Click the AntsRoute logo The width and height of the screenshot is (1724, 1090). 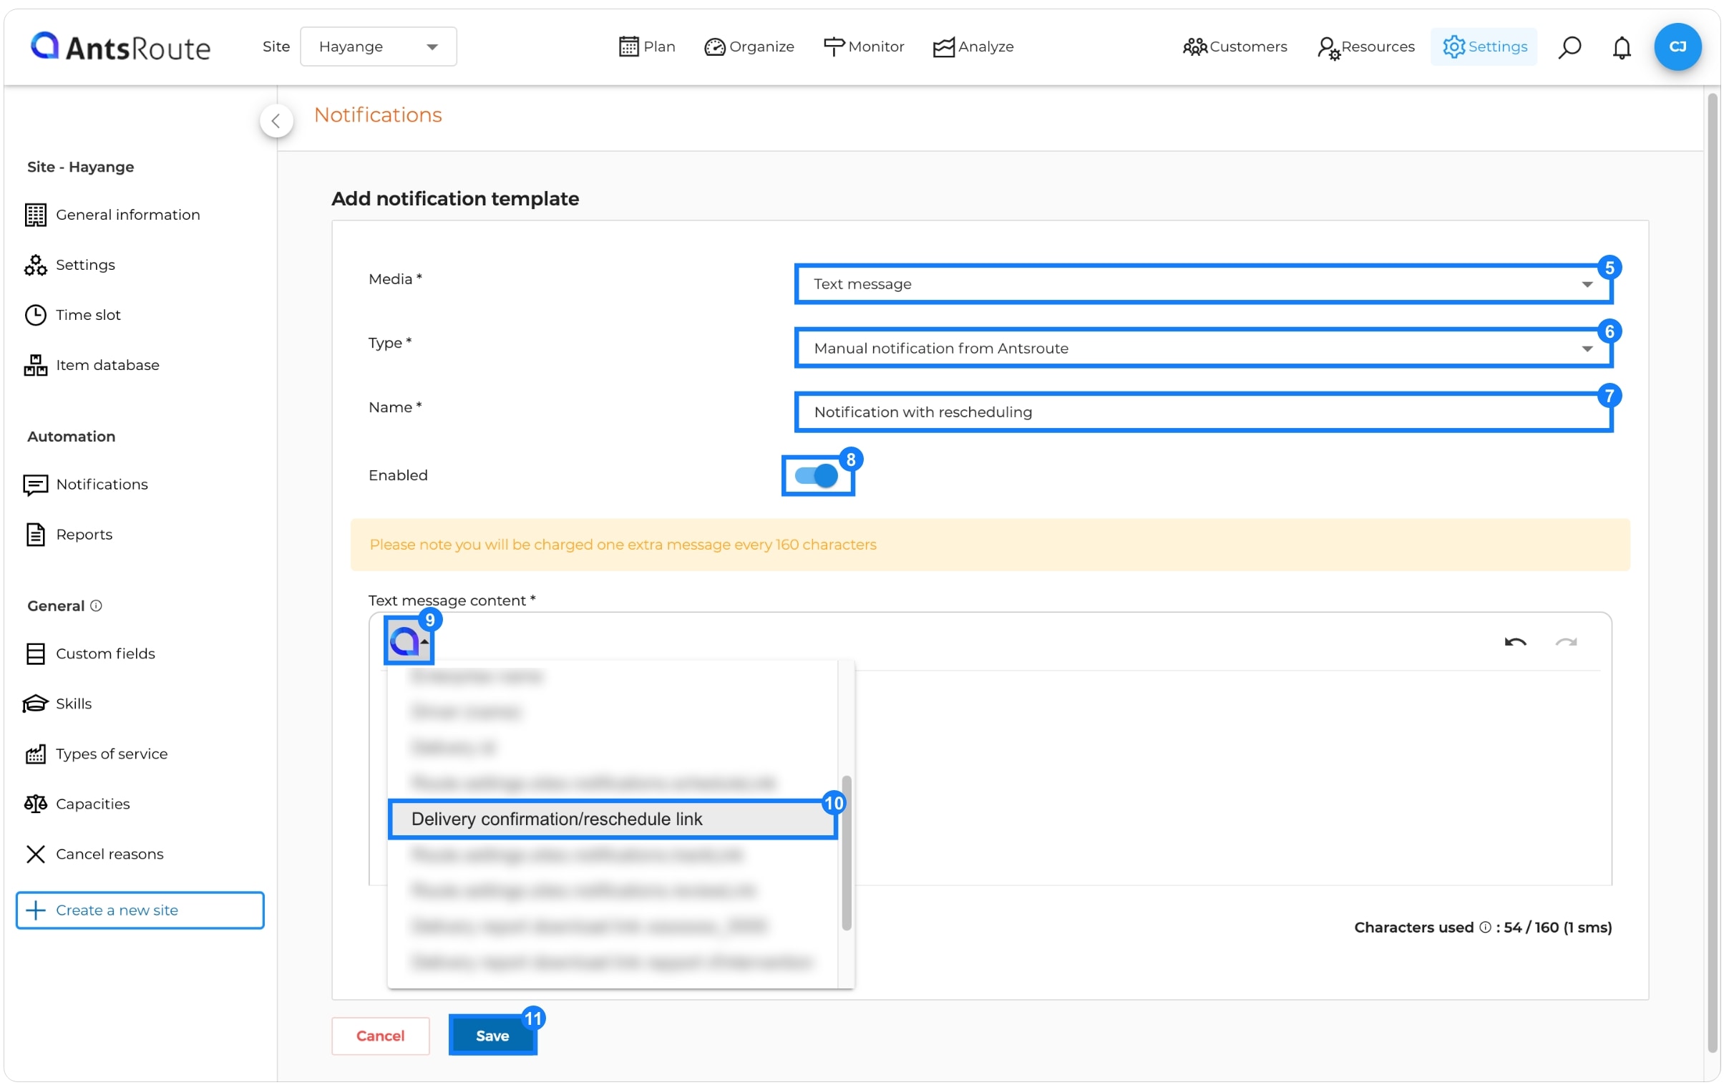120,47
